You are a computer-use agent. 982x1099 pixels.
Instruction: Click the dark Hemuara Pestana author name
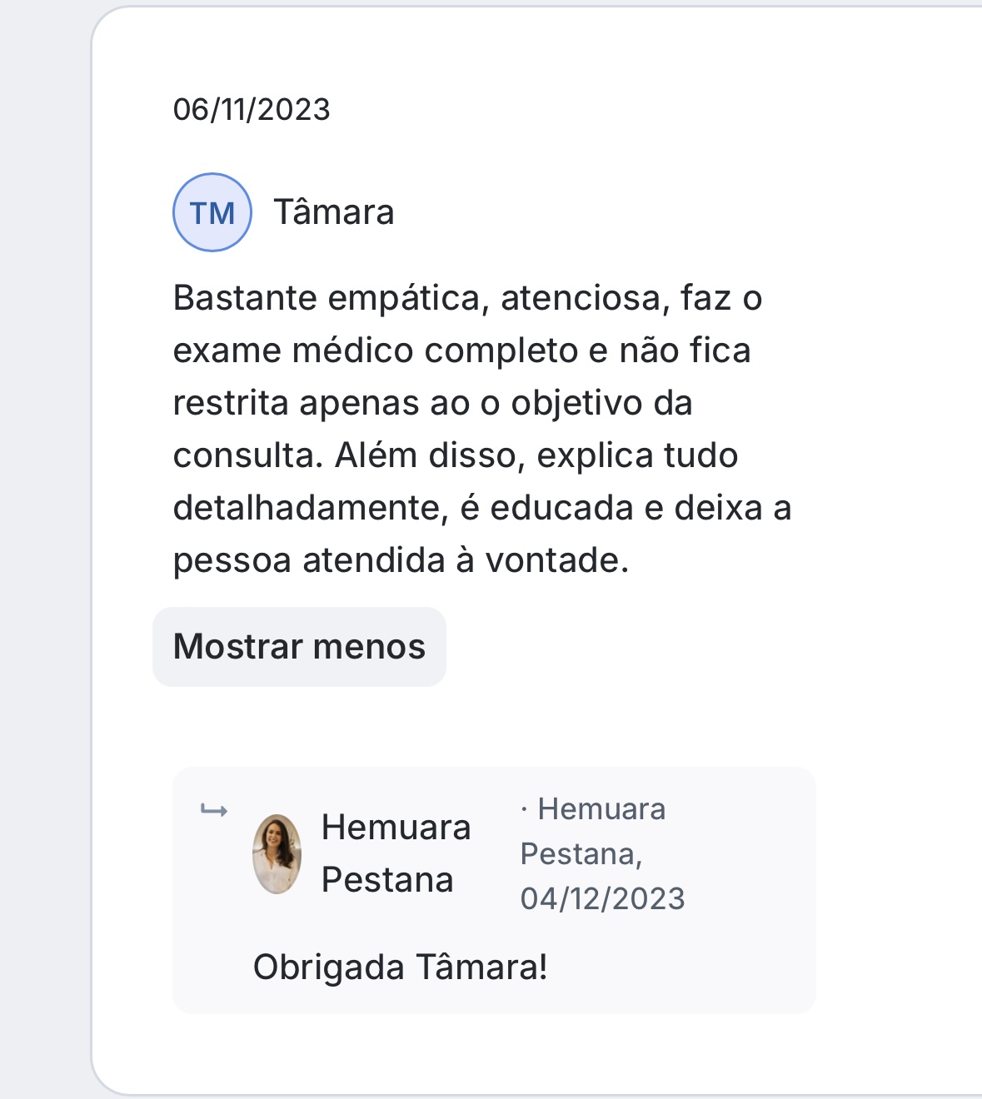[x=396, y=853]
